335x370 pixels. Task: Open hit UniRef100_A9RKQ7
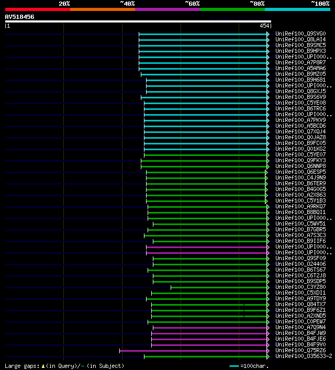tap(300, 207)
